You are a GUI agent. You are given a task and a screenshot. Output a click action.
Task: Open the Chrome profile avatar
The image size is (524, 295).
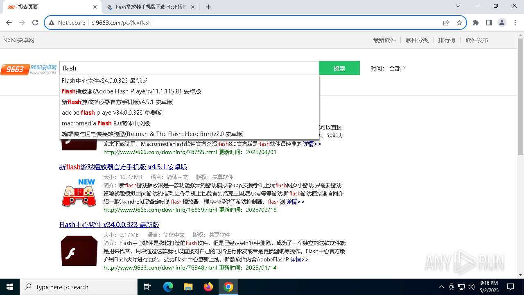[x=502, y=23]
